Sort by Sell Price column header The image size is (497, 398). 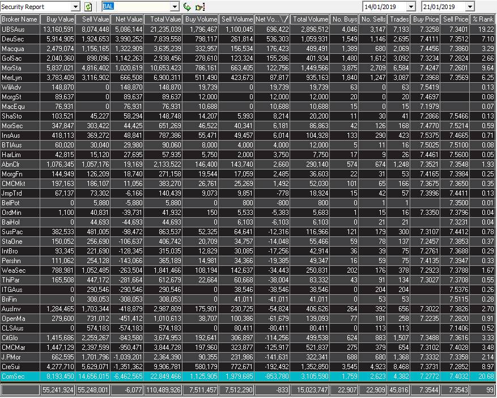455,19
